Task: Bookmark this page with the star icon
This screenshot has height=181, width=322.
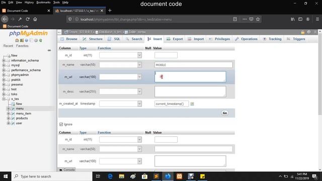Action: tap(258, 19)
